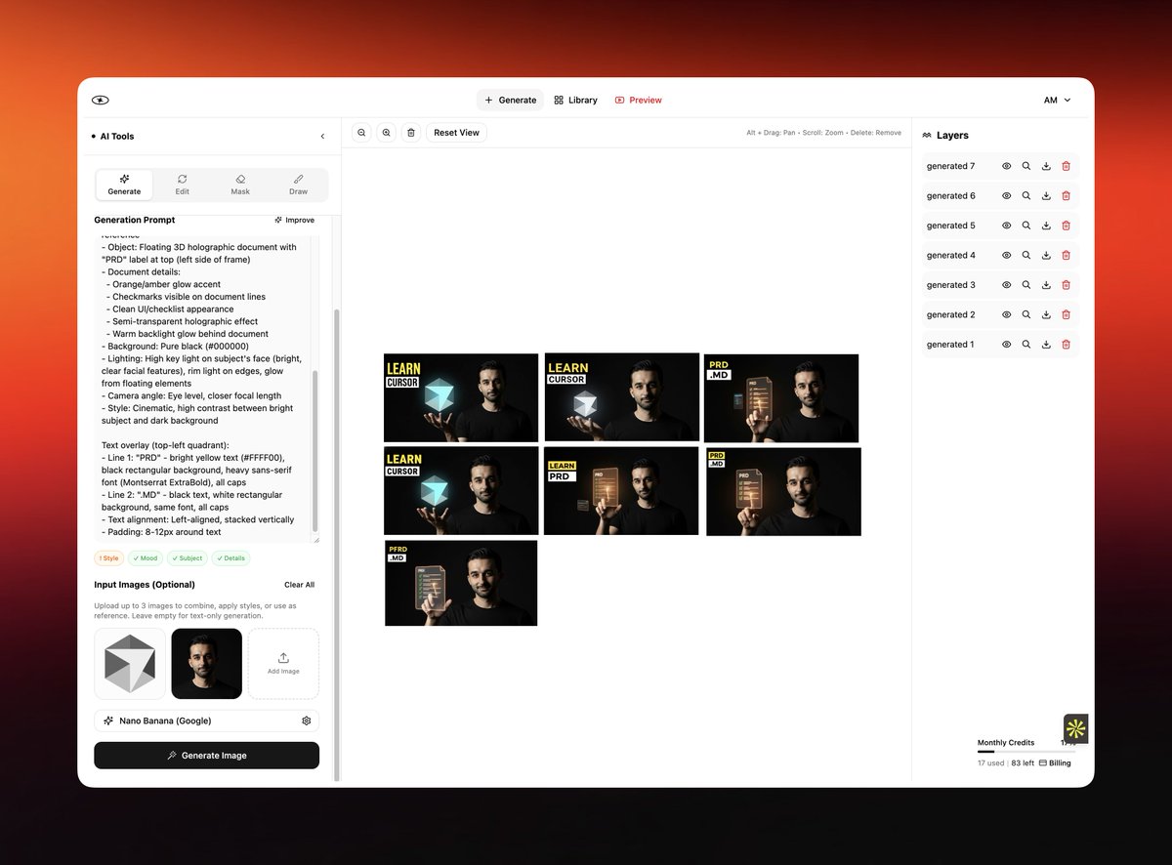Click the trash icon in the canvas toolbar

(x=410, y=132)
